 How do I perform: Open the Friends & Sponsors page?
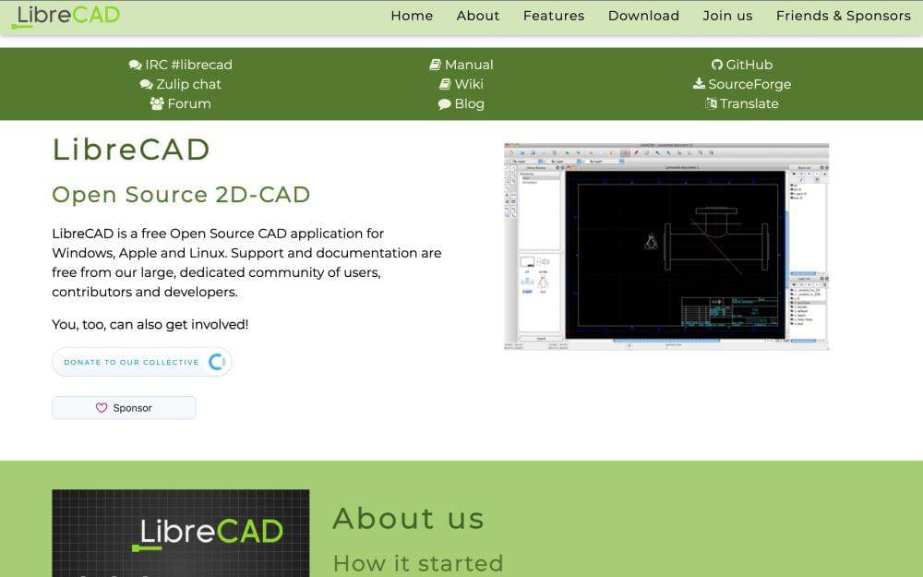click(843, 16)
